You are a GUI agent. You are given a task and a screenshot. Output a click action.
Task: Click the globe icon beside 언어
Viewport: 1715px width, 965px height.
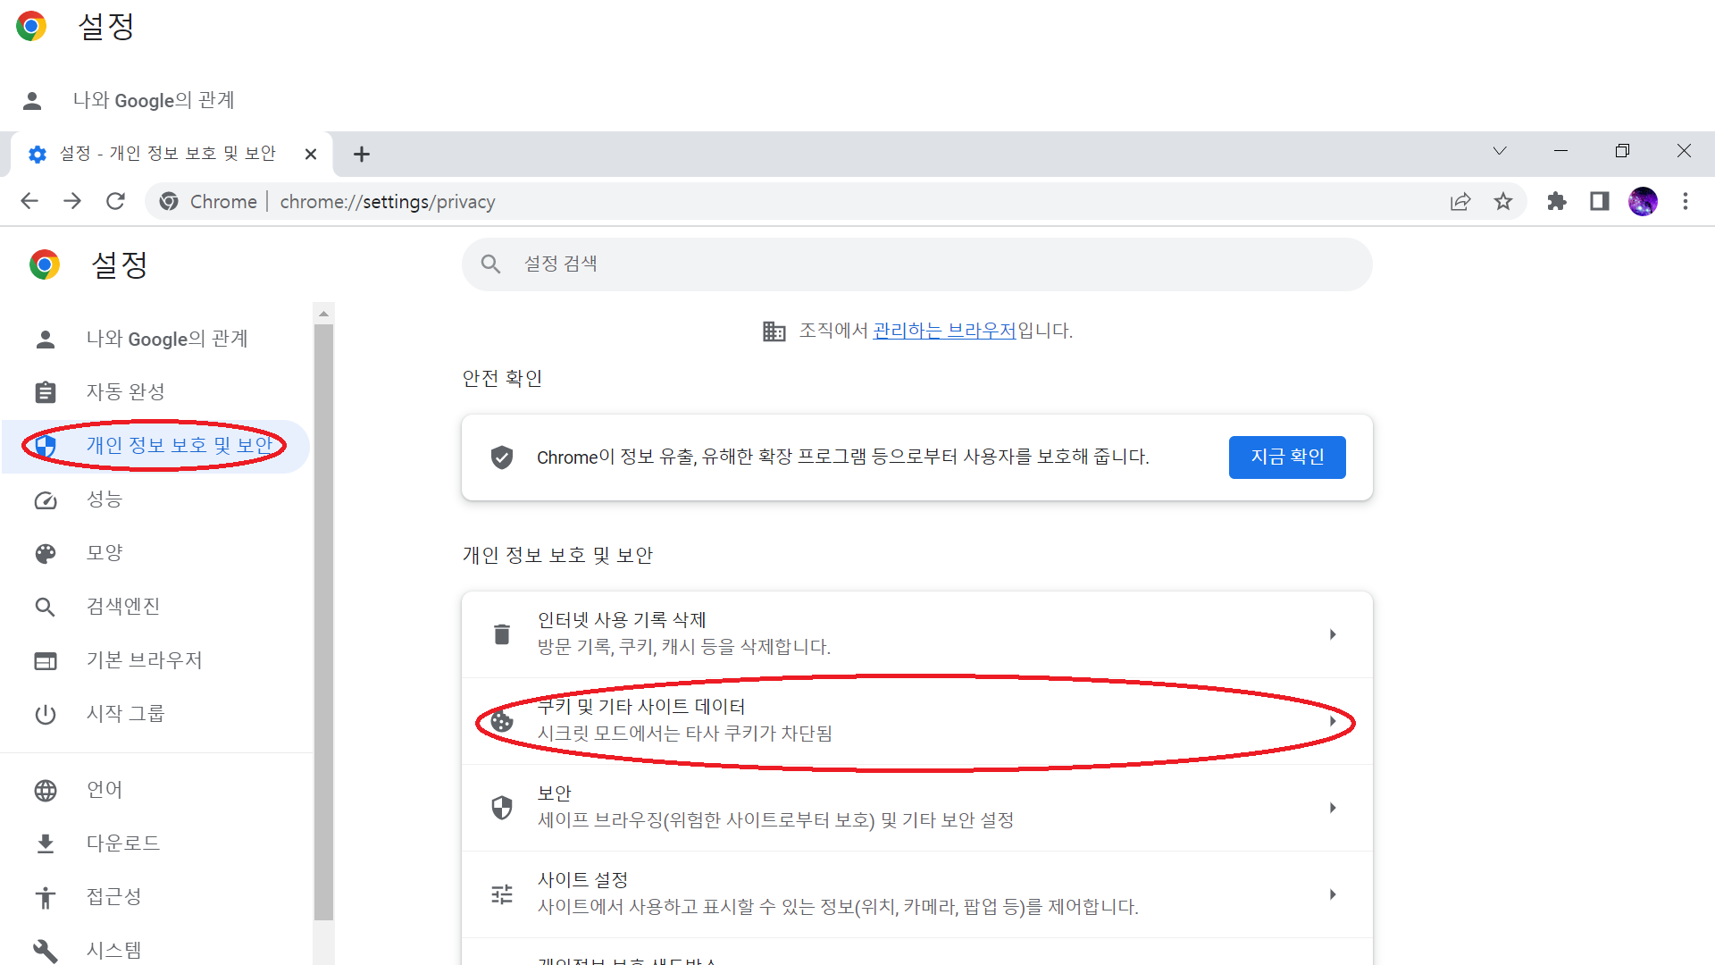[x=46, y=791]
